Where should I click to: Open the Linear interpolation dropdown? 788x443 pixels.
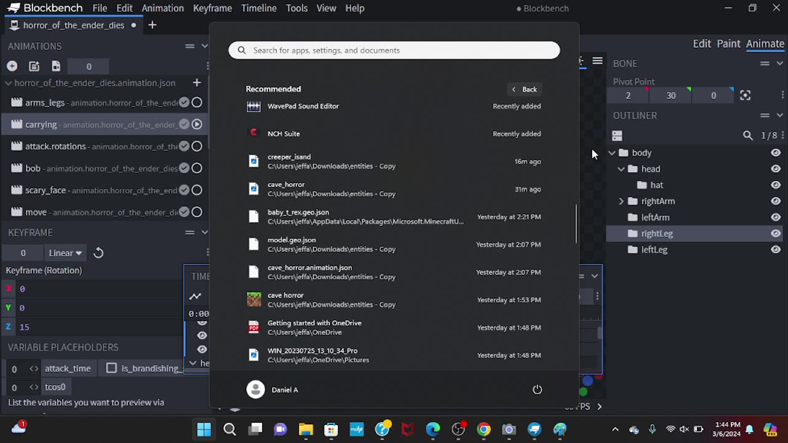point(66,253)
